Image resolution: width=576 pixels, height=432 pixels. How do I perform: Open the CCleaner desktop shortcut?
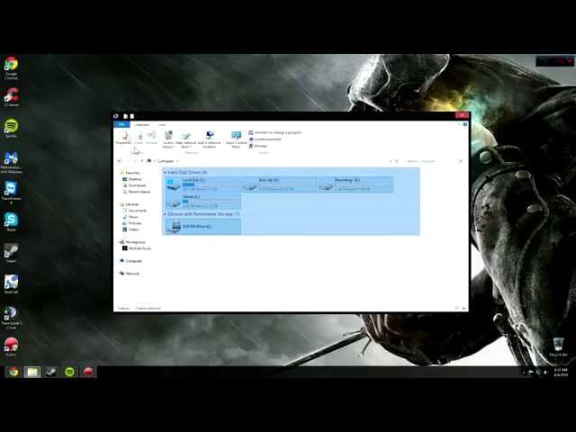(11, 97)
